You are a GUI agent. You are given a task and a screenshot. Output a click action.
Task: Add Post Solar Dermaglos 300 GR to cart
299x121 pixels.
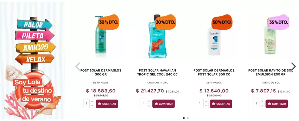point(107,104)
